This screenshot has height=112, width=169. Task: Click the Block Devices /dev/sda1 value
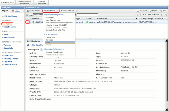pos(83,81)
